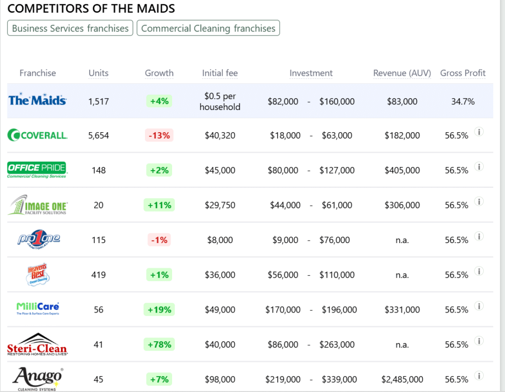The image size is (505, 392).
Task: Click the MilliCare logo
Action: coord(37,309)
